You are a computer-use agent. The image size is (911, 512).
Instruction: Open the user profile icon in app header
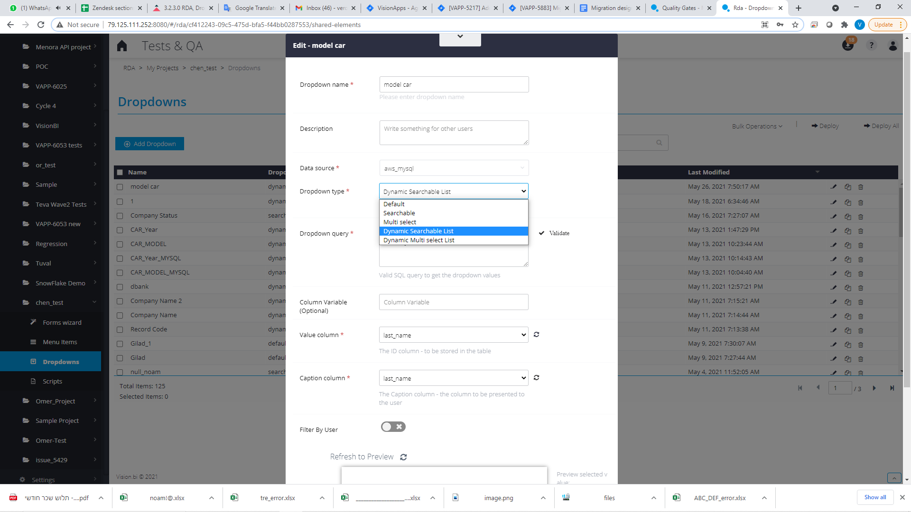pos(893,46)
